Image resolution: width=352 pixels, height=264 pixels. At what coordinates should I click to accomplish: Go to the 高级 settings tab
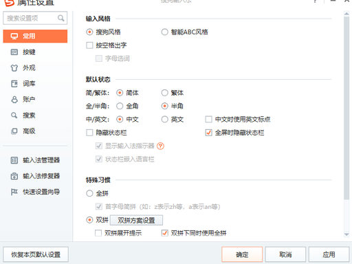[x=35, y=131]
